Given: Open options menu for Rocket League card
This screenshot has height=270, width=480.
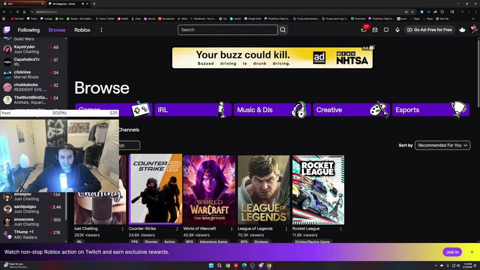Looking at the screenshot, I should pos(340,229).
